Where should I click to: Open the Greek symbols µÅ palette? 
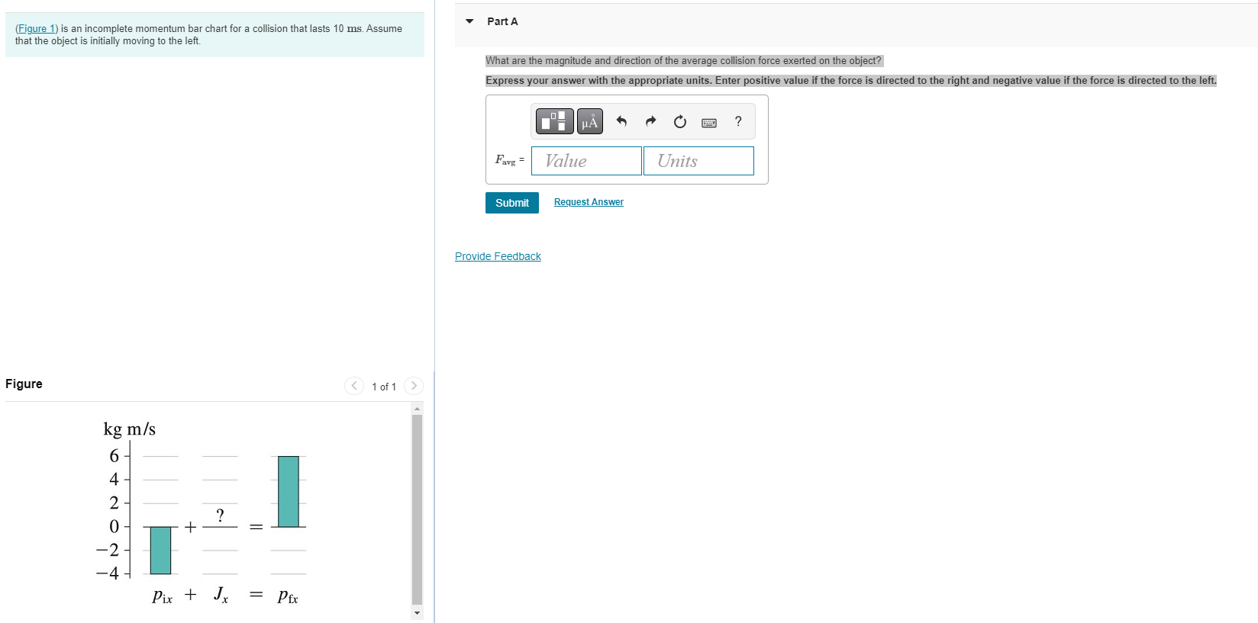point(590,121)
